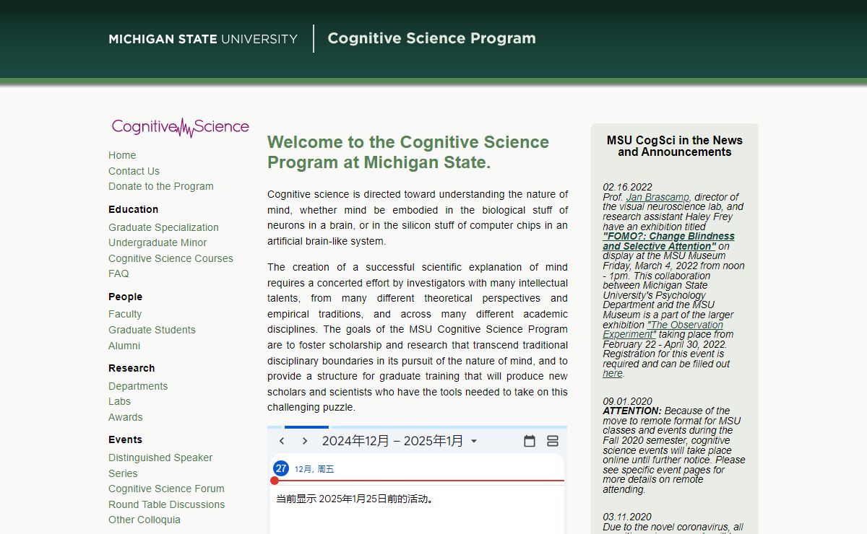Open Departments under Research
Viewport: 867px width, 534px height.
point(138,386)
